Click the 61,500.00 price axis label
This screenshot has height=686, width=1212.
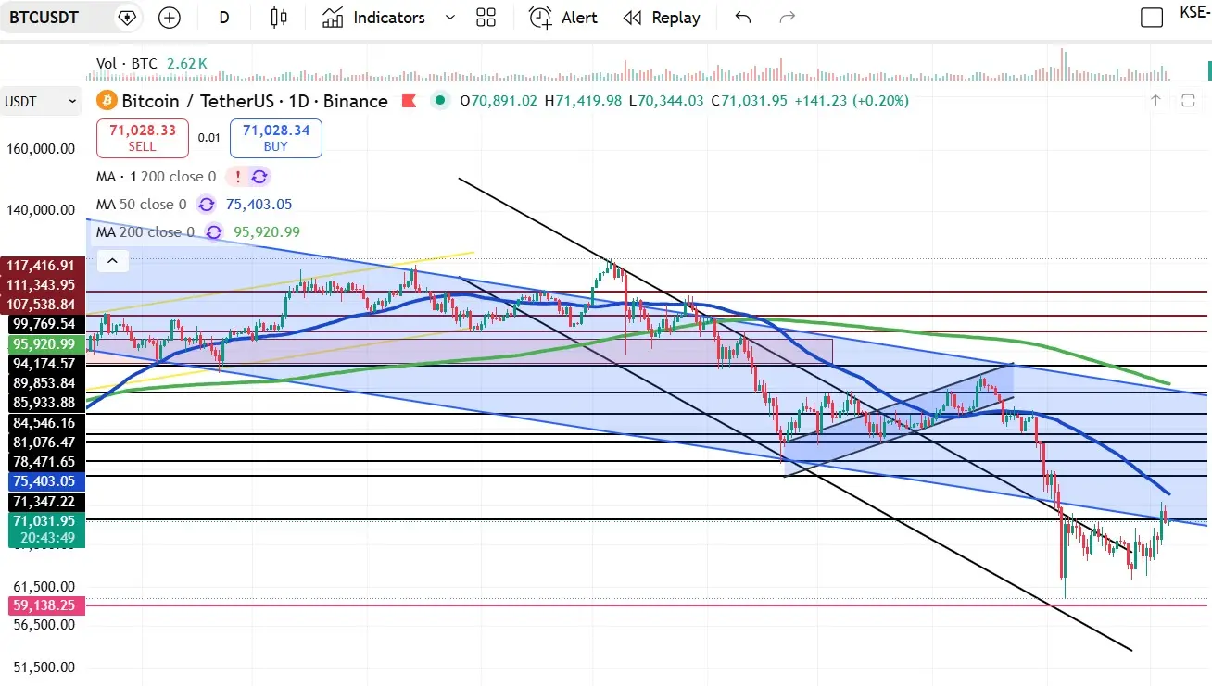click(x=44, y=586)
